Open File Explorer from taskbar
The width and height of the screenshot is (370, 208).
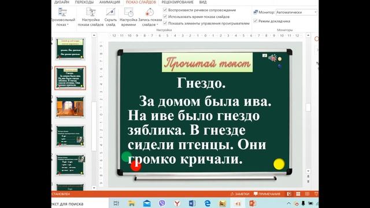coord(131,203)
